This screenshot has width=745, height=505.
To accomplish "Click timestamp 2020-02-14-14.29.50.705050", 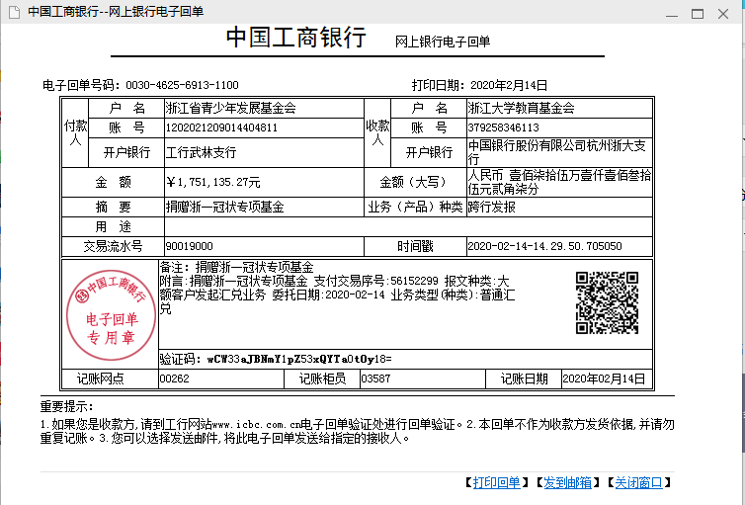I will (x=545, y=246).
